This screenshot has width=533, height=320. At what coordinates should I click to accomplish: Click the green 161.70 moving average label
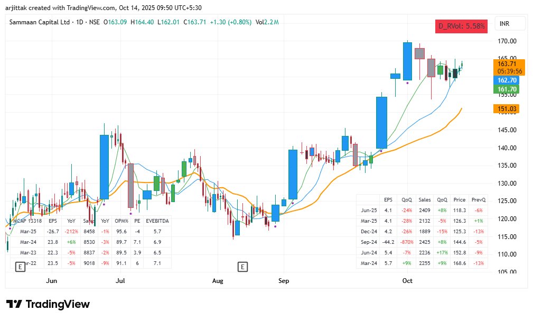tap(507, 89)
